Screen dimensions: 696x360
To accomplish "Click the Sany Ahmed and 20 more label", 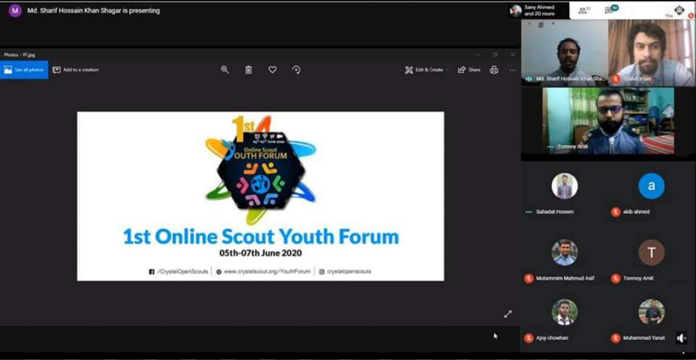I will coord(539,10).
